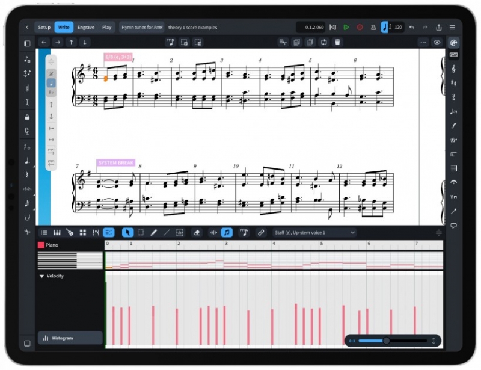481x370 pixels.
Task: Toggle the quarter-note tempo mode button
Action: pos(384,27)
